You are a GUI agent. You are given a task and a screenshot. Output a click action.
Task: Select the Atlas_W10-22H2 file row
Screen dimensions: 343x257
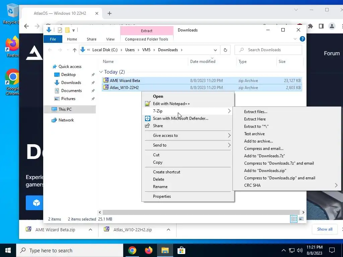[202, 88]
